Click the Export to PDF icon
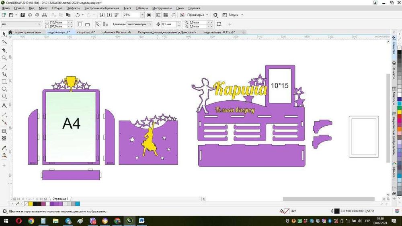The image size is (402, 226). pos(117,15)
